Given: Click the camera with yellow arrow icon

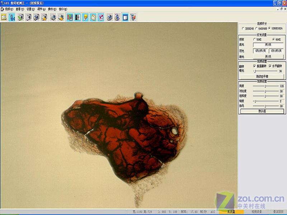Looking at the screenshot, I should click(44, 17).
